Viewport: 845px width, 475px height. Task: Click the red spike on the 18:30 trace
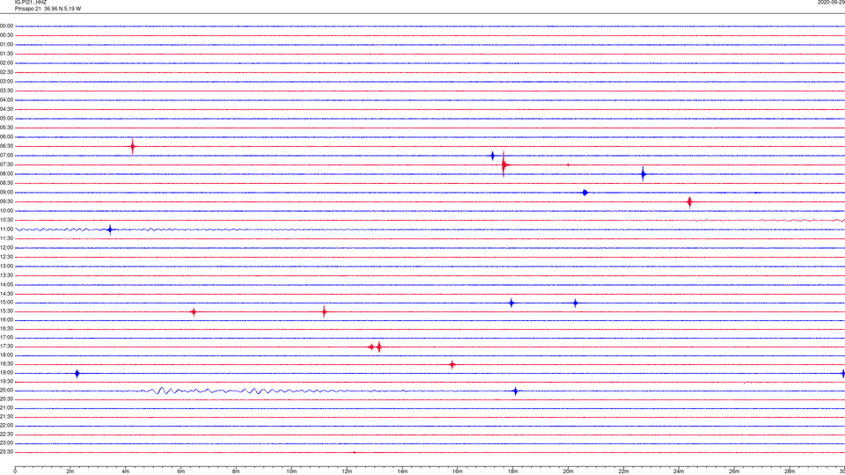[x=452, y=364]
